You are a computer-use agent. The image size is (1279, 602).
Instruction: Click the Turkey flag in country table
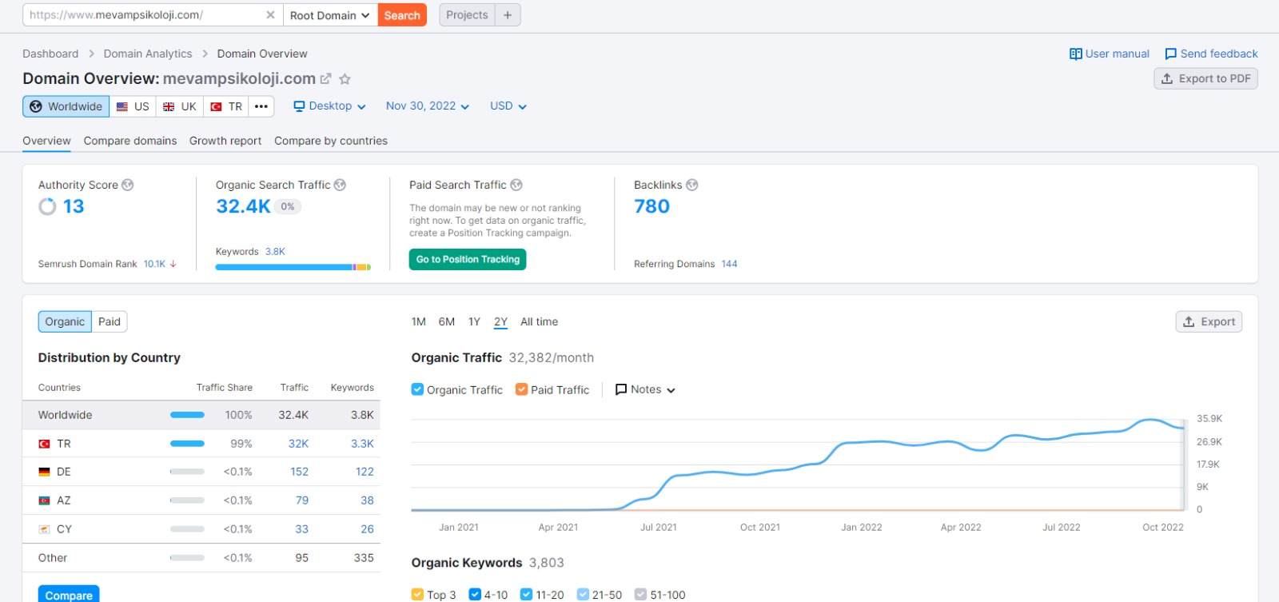(x=45, y=444)
